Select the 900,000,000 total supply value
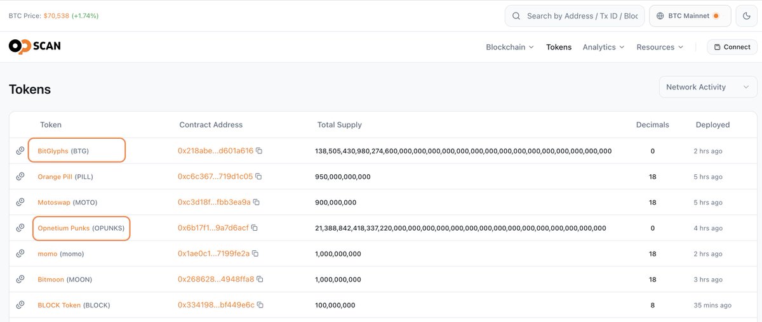 pyautogui.click(x=336, y=202)
